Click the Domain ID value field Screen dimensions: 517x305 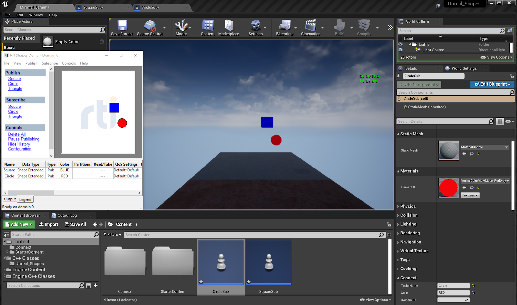tap(453, 300)
